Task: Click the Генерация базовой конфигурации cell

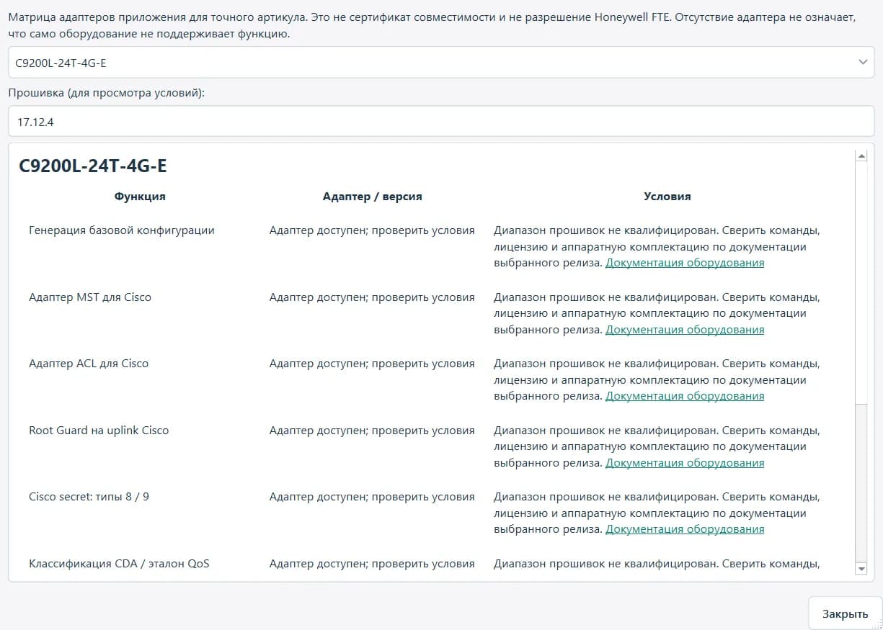Action: [122, 230]
